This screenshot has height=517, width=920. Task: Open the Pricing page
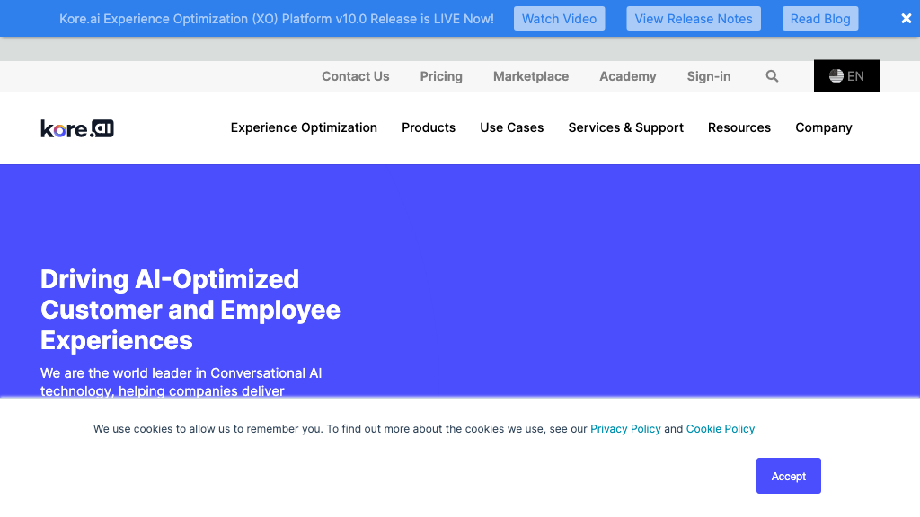[x=441, y=76]
